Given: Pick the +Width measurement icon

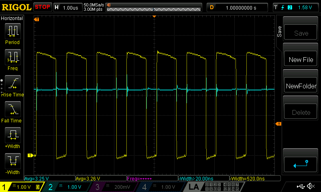Looking at the screenshot, I should (12, 135).
